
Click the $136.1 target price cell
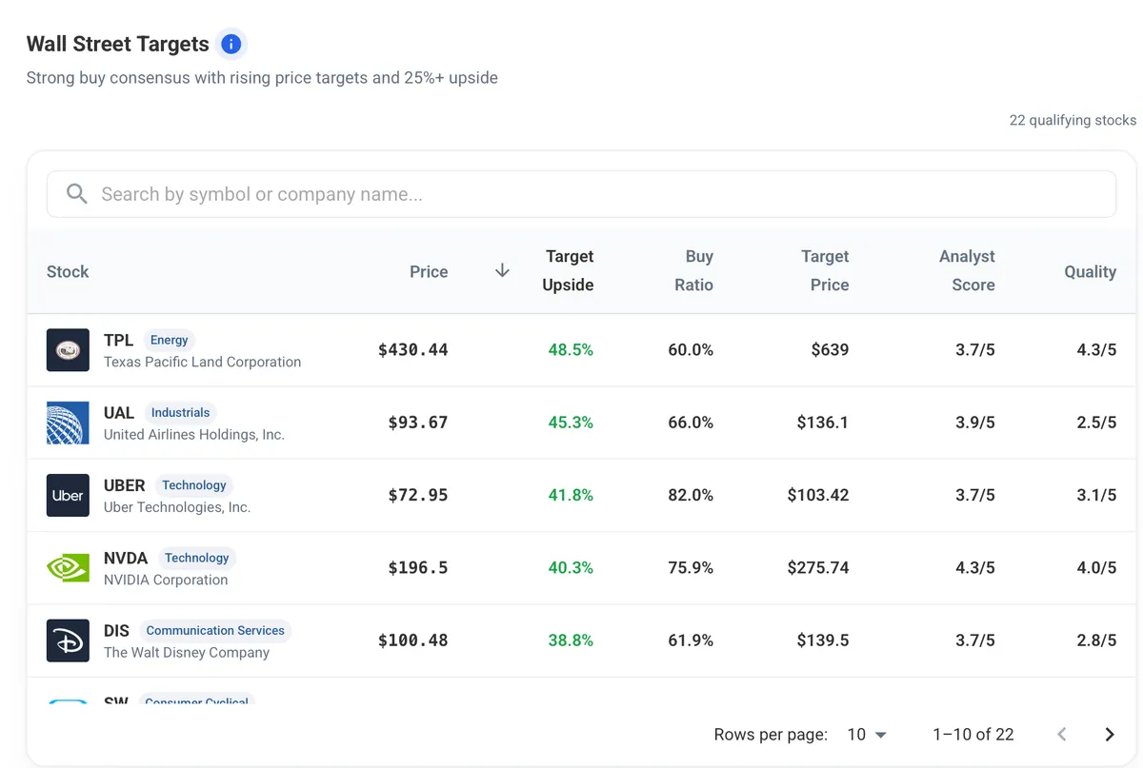[823, 423]
